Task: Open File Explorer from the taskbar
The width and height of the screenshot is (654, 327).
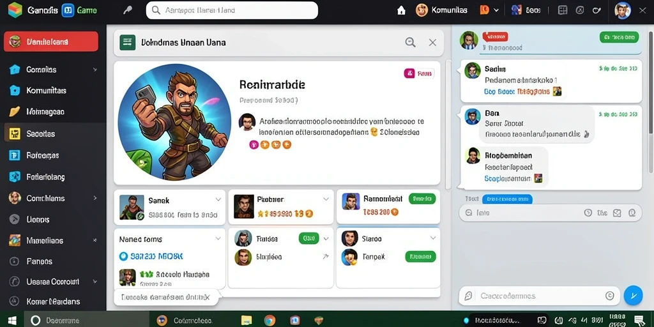Action: [x=247, y=320]
